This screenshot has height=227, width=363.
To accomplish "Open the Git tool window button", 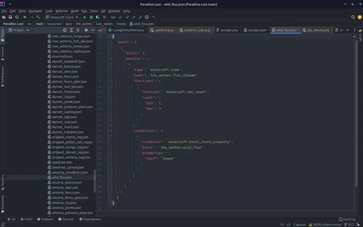I will point(11,219).
